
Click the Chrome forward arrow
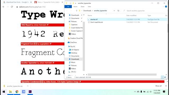tap(8, 7)
